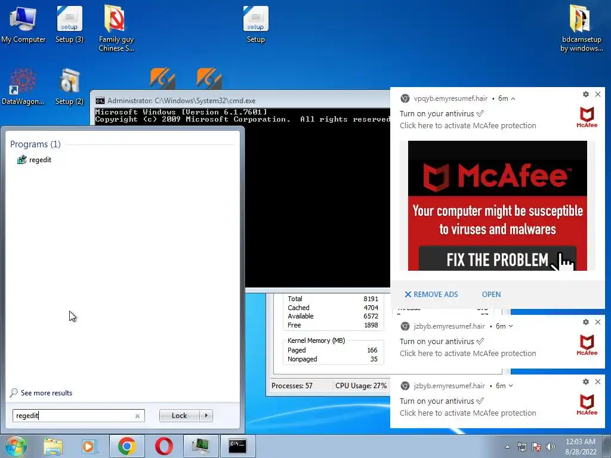Click the Chrome icon on vpqyb.emyresumef.hair notification

(x=405, y=98)
